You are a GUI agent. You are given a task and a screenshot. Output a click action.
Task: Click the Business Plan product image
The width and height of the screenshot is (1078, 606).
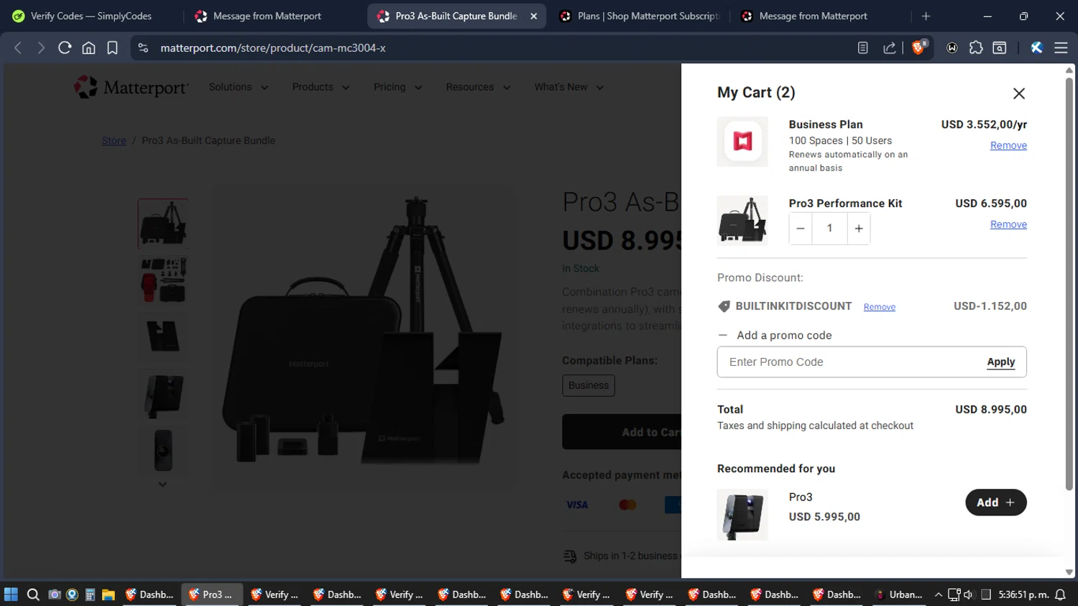coord(742,142)
